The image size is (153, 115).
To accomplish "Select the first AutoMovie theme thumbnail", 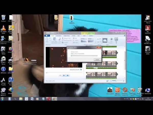I will [x=84, y=40].
